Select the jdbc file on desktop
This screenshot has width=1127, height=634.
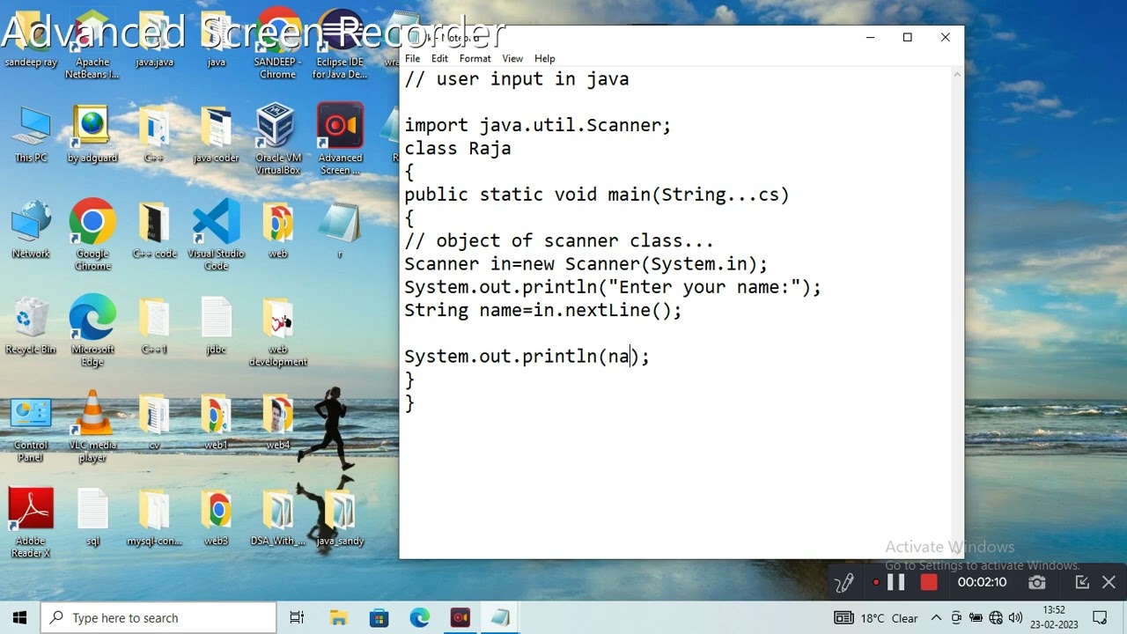click(x=216, y=326)
